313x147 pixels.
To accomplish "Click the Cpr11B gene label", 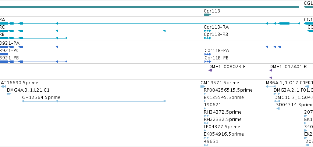I will (212, 11).
